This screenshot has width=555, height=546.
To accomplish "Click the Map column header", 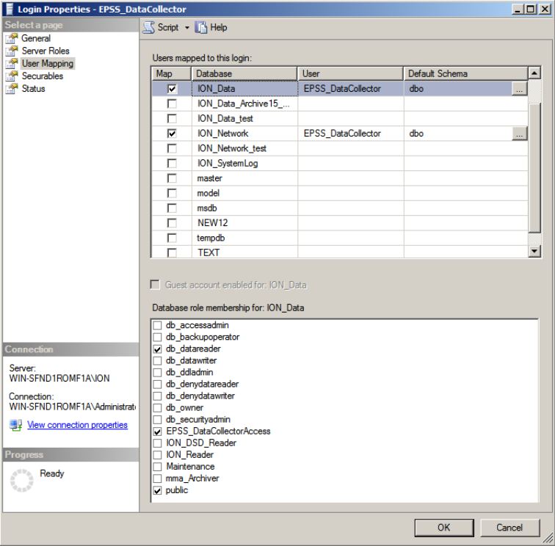I will [171, 73].
